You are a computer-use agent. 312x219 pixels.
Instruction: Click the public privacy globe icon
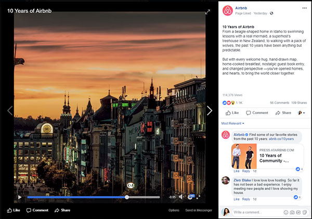click(x=271, y=13)
